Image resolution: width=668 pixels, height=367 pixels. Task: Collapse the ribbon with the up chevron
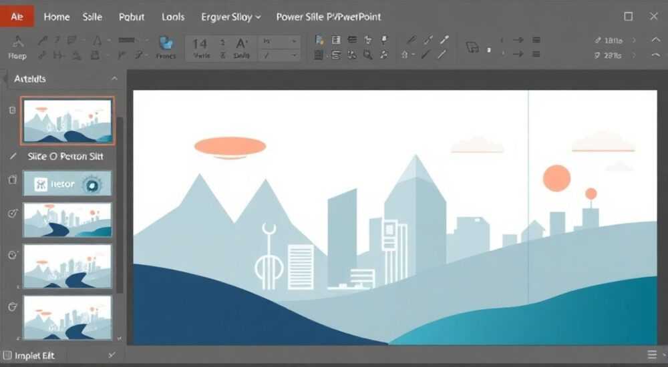656,40
